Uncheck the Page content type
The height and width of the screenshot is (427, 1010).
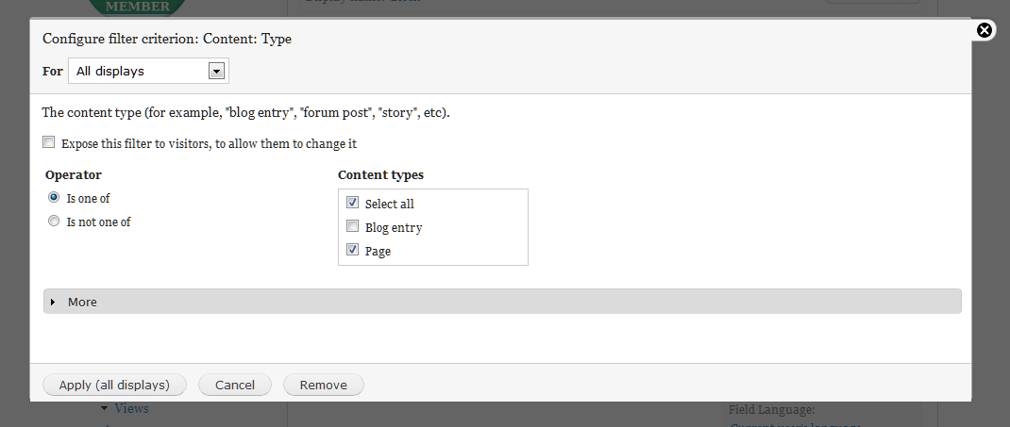tap(352, 250)
